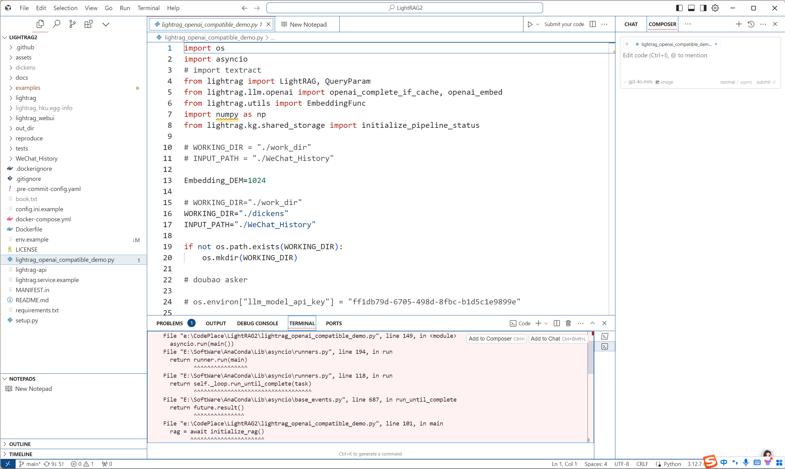Expand the OUTLINE section
Screen dimensions: 785x469
click(20, 444)
